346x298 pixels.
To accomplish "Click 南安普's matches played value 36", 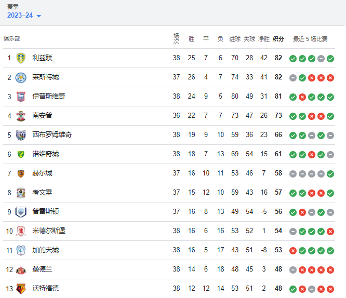I will tap(176, 115).
